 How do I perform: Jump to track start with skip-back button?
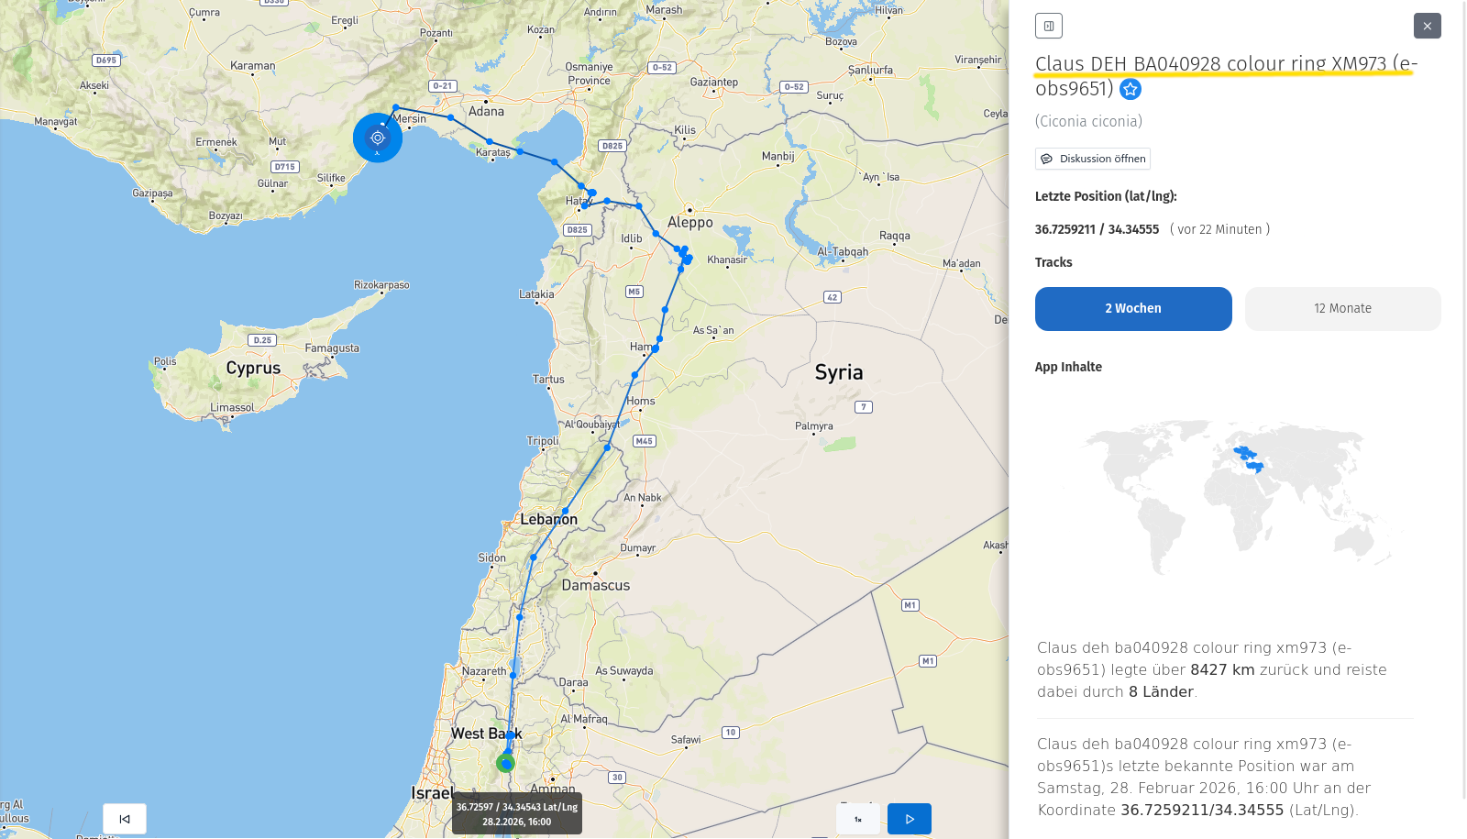click(x=125, y=819)
